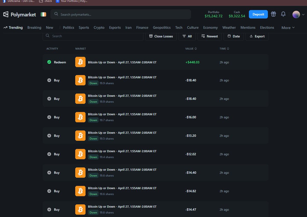Click the Bitcoin icon in the $16.00 Buy row

click(x=80, y=117)
